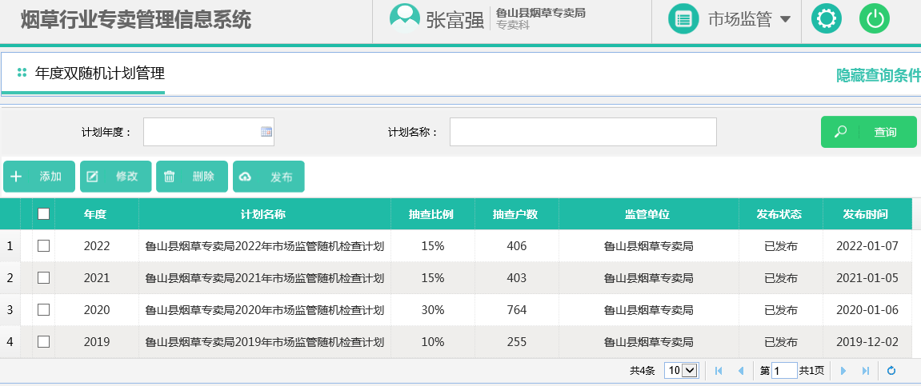Click row number 3 cell
The image size is (921, 386).
tap(10, 309)
